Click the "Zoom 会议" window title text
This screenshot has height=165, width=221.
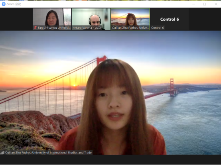[x=14, y=4]
